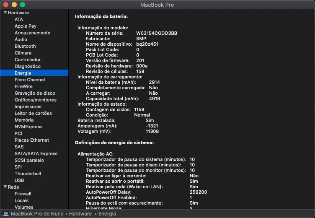Click hardware revision value 000a
This screenshot has width=315, height=218.
pyautogui.click(x=142, y=66)
